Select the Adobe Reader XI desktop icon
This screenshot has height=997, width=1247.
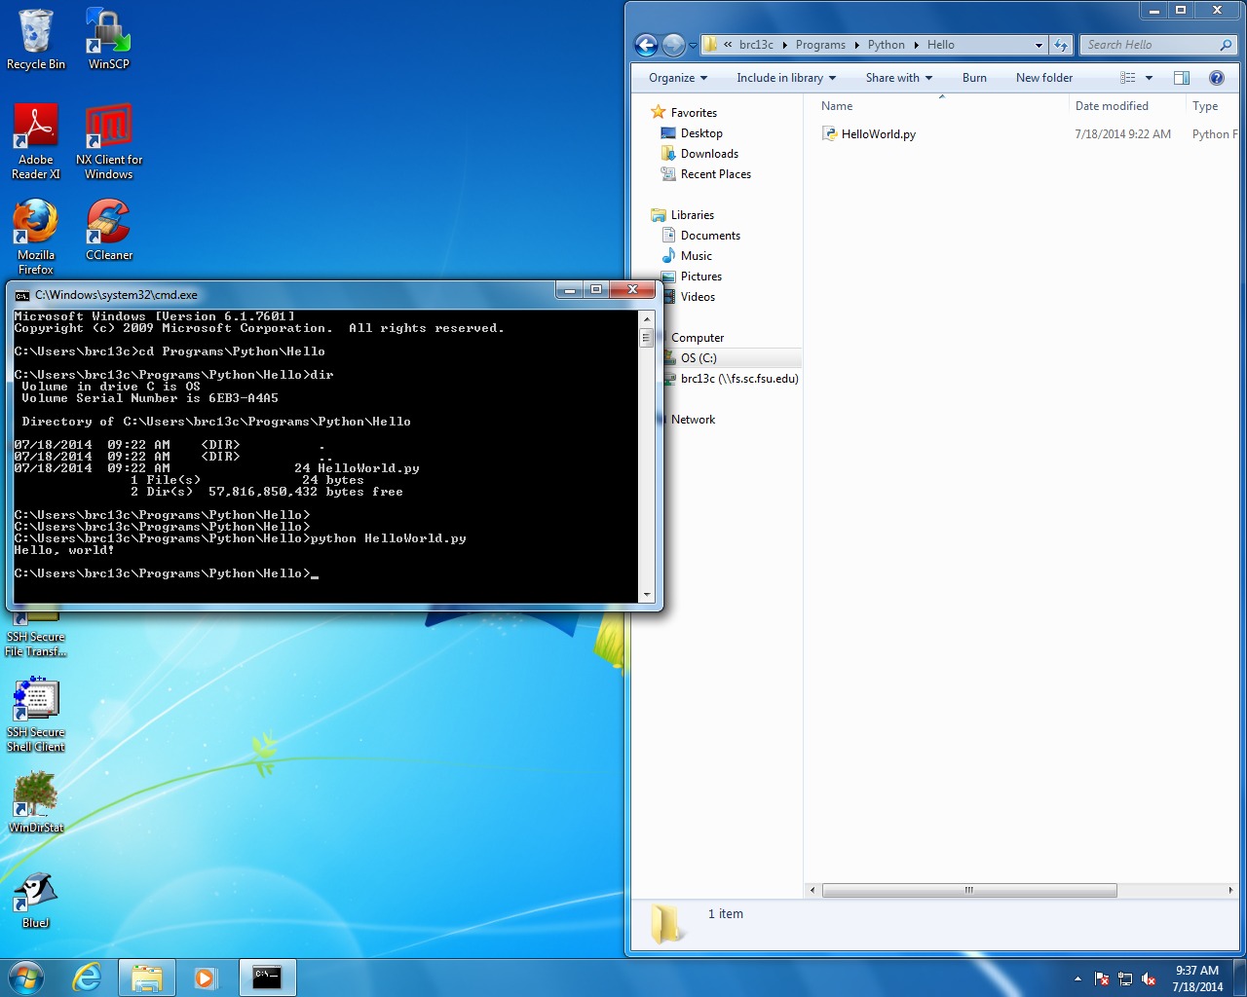click(36, 142)
